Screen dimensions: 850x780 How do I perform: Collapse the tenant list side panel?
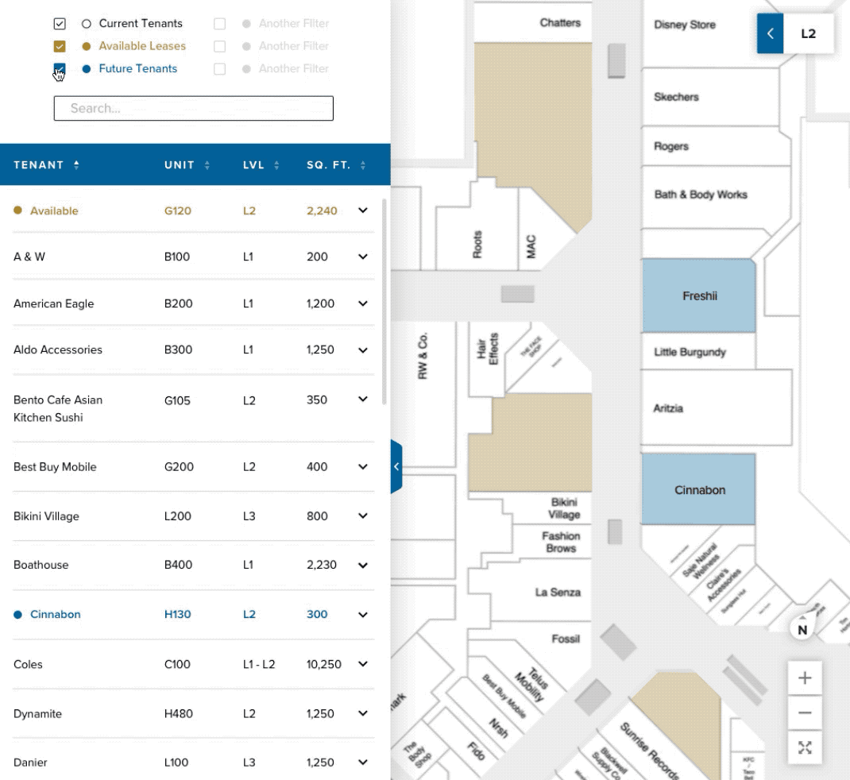(x=396, y=467)
